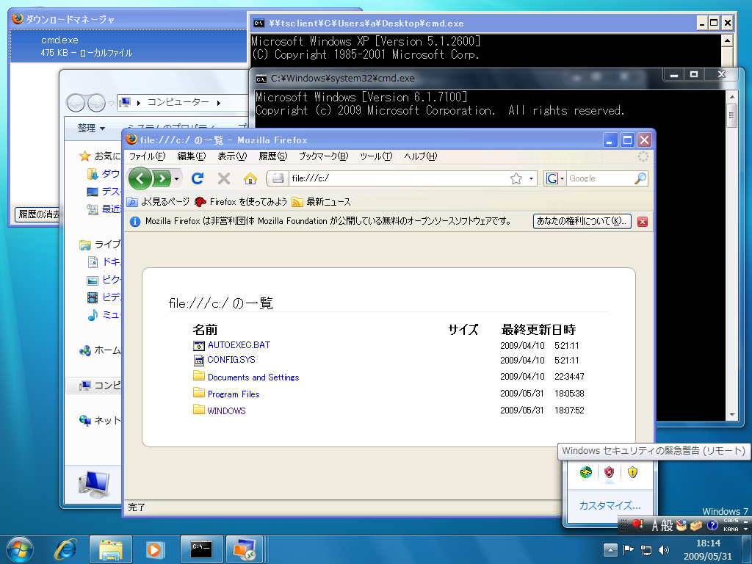Click the Firefox を使ってみよう bookmark

tap(241, 202)
